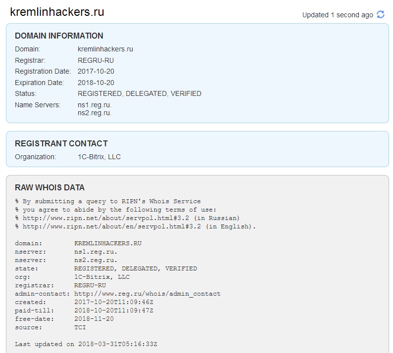Click the REGRU-RU value in Domain Information
This screenshot has height=353, width=393.
coord(96,60)
